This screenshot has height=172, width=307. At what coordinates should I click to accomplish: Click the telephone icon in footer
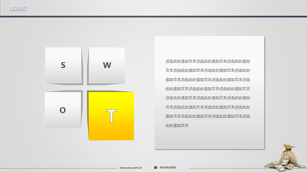[x=156, y=167]
